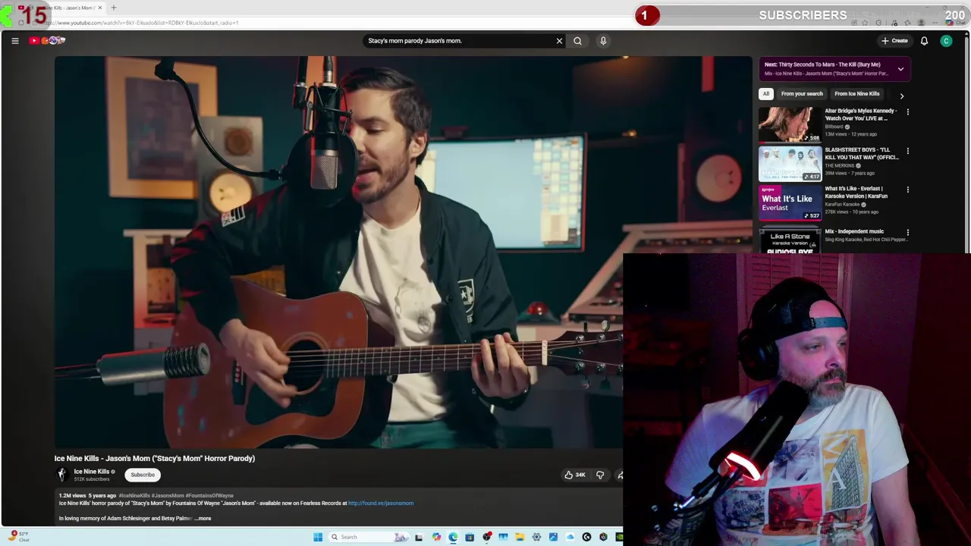Click the #FountainsOfWayne hashtag
971x546 pixels.
tap(209, 495)
